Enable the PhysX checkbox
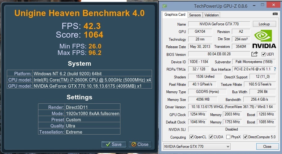 (228, 137)
